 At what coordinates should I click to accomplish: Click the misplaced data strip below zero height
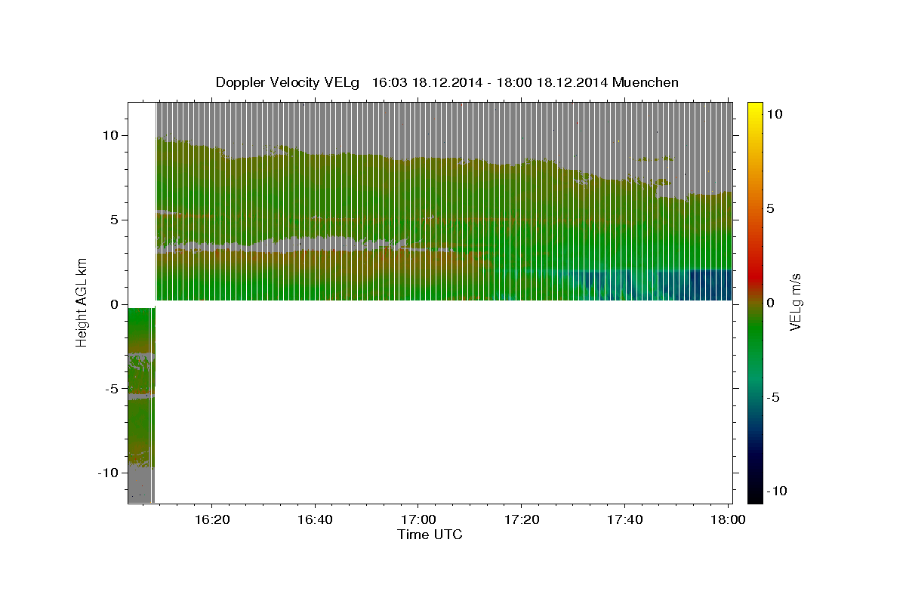pos(141,405)
